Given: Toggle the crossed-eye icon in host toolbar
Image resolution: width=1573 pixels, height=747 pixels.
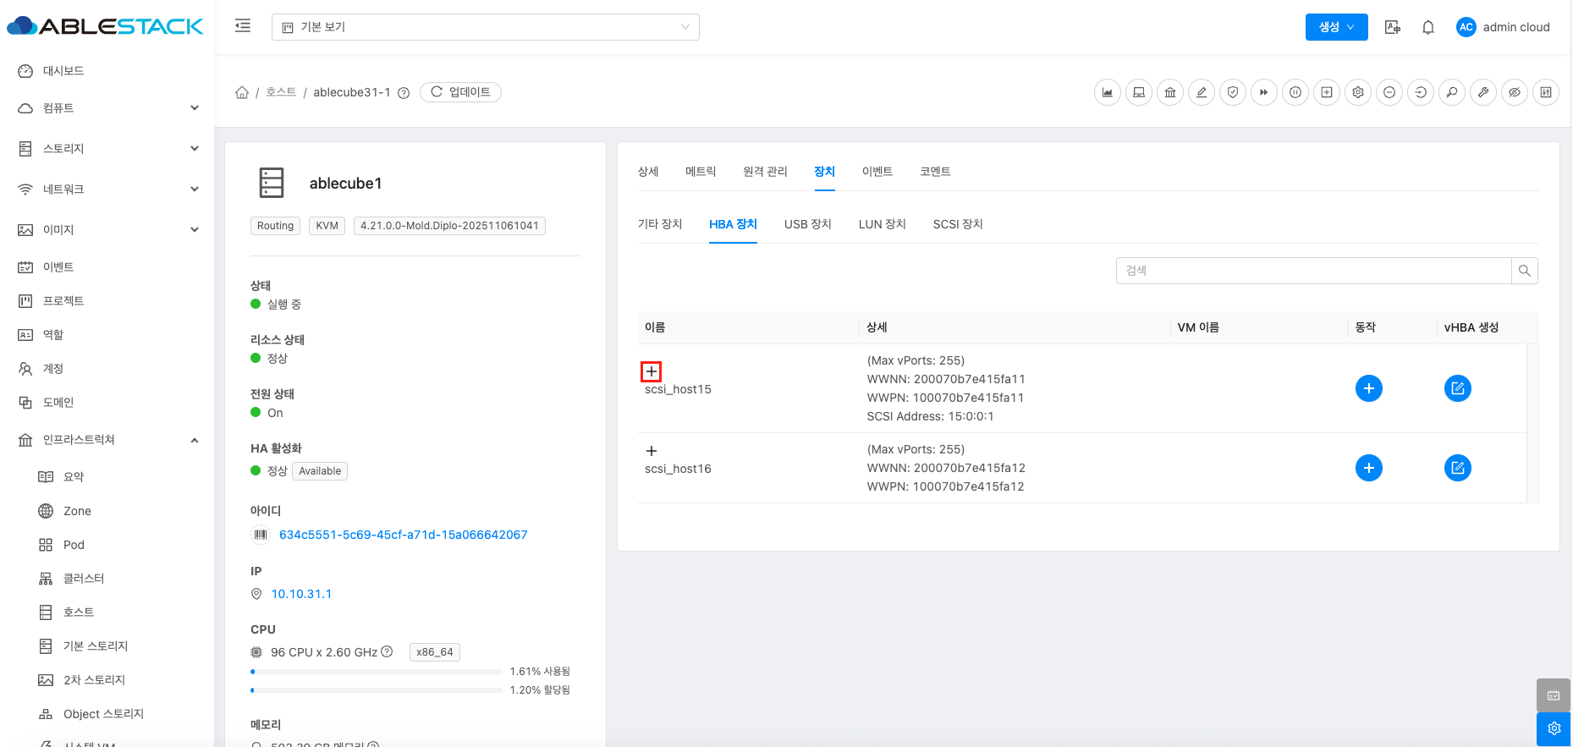Looking at the screenshot, I should [x=1515, y=92].
